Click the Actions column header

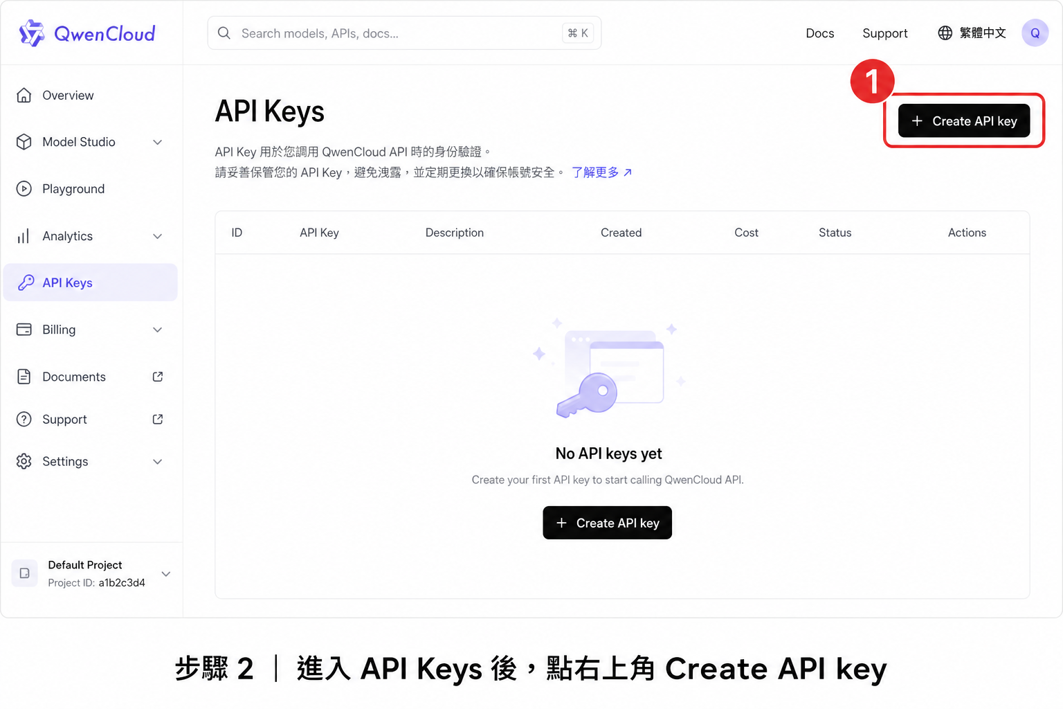(x=967, y=233)
